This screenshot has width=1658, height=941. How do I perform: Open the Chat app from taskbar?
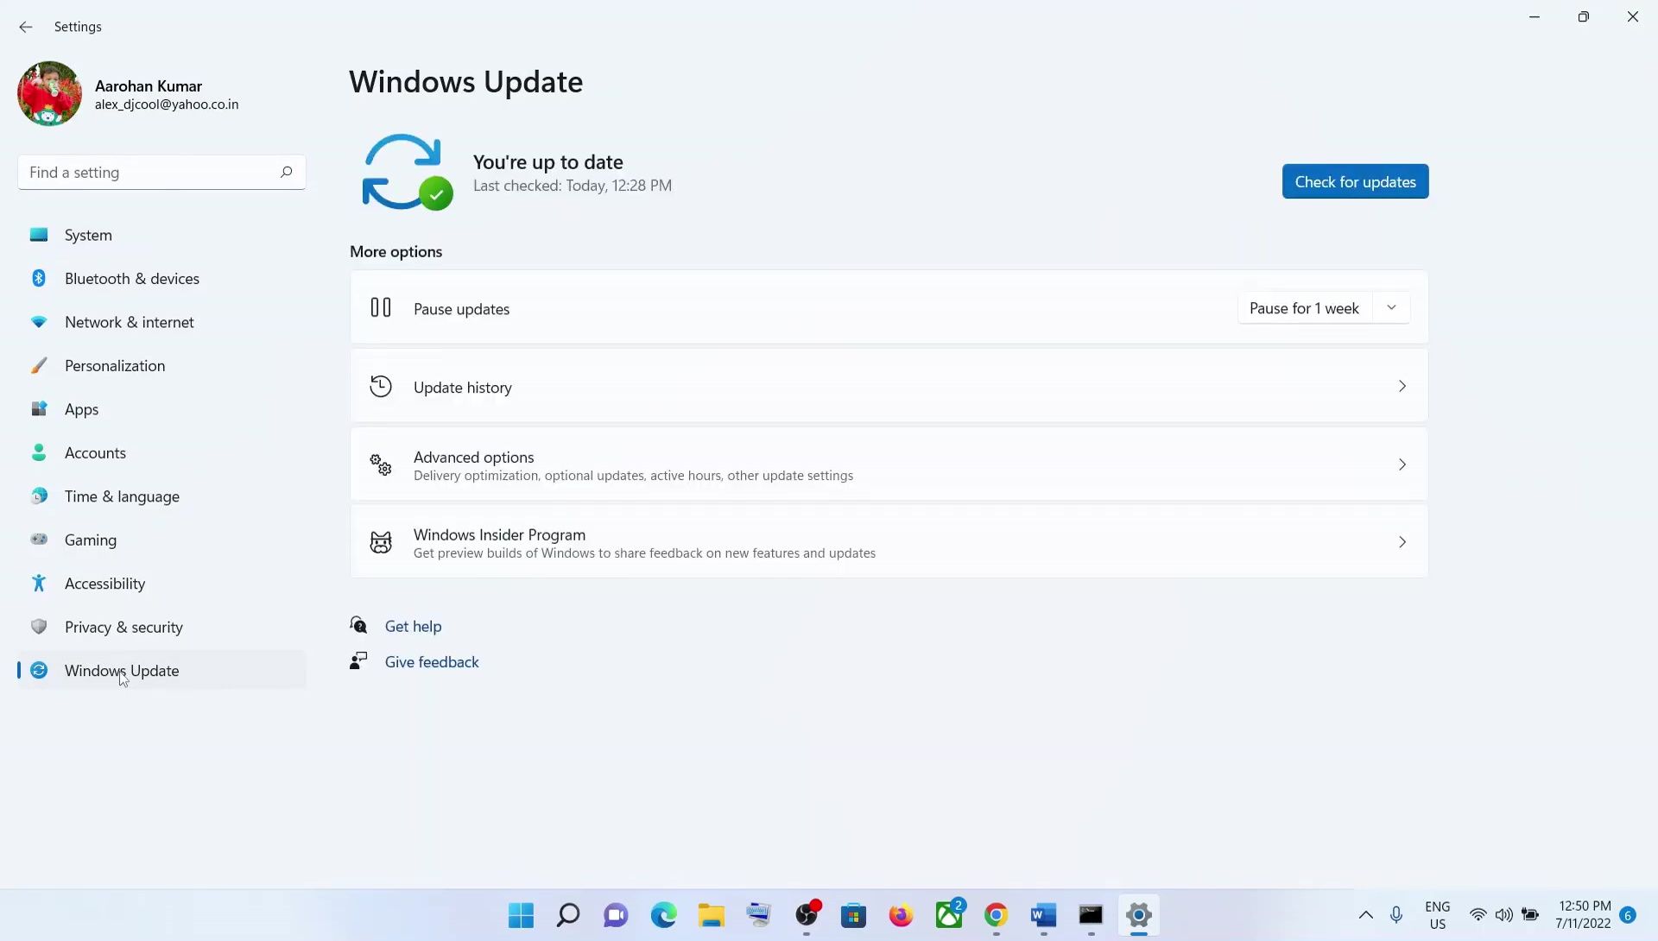pos(616,915)
